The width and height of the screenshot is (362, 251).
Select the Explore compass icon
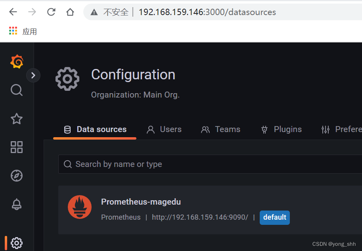click(x=16, y=176)
